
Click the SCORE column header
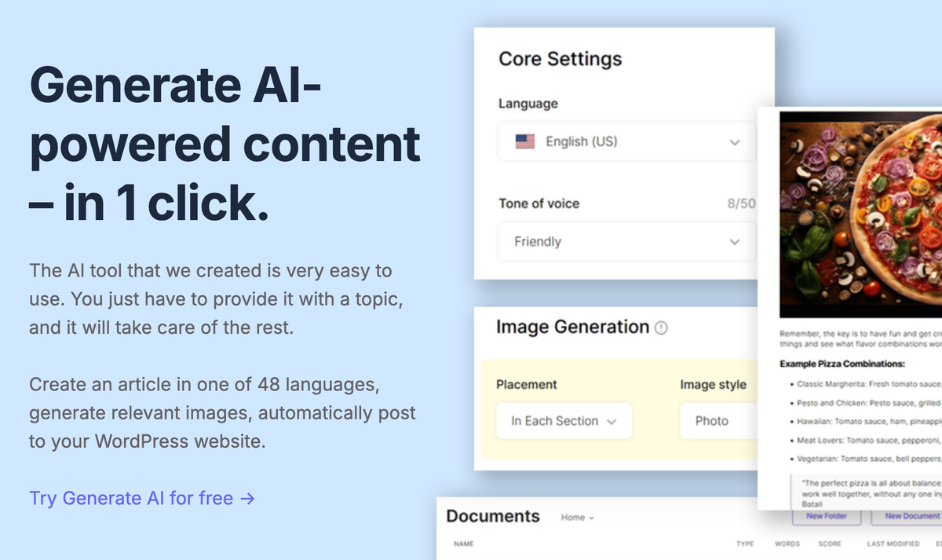829,544
